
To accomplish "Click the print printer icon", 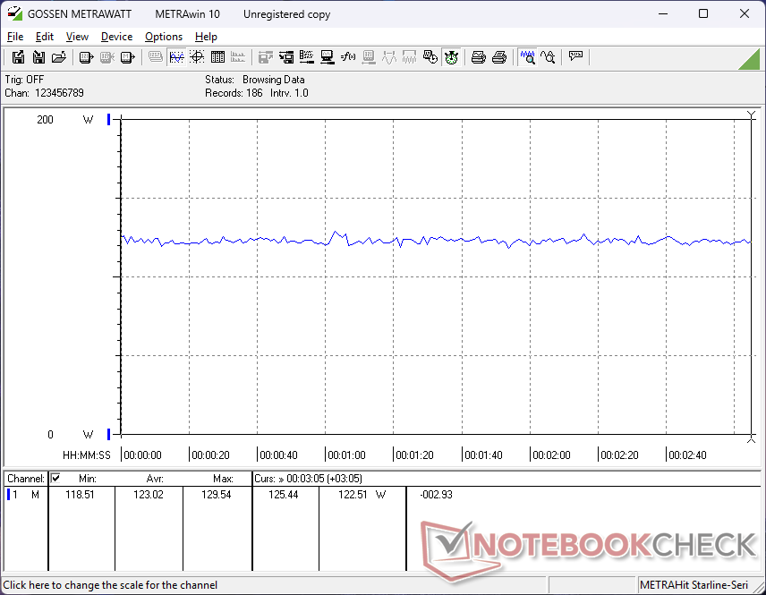I will [x=498, y=57].
